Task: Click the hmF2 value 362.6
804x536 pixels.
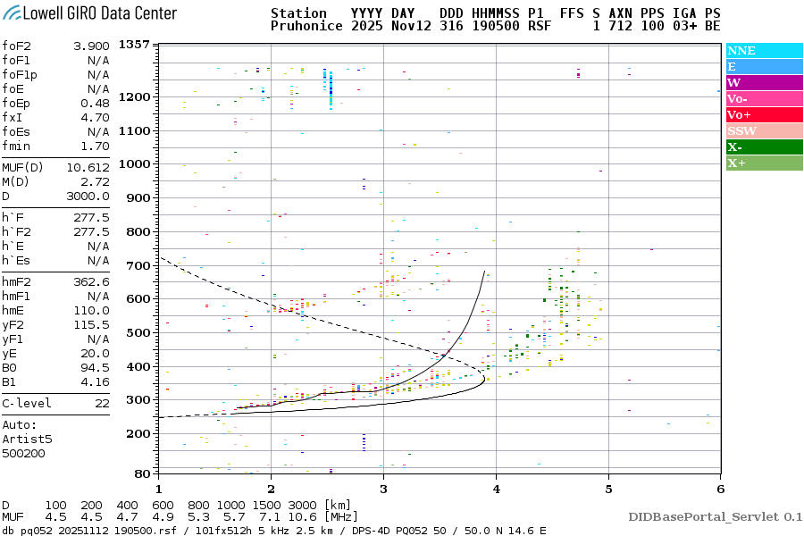Action: tap(91, 281)
